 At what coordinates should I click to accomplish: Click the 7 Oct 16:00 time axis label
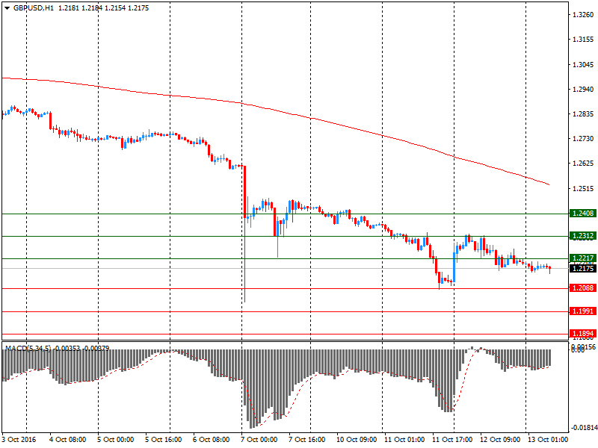click(306, 439)
